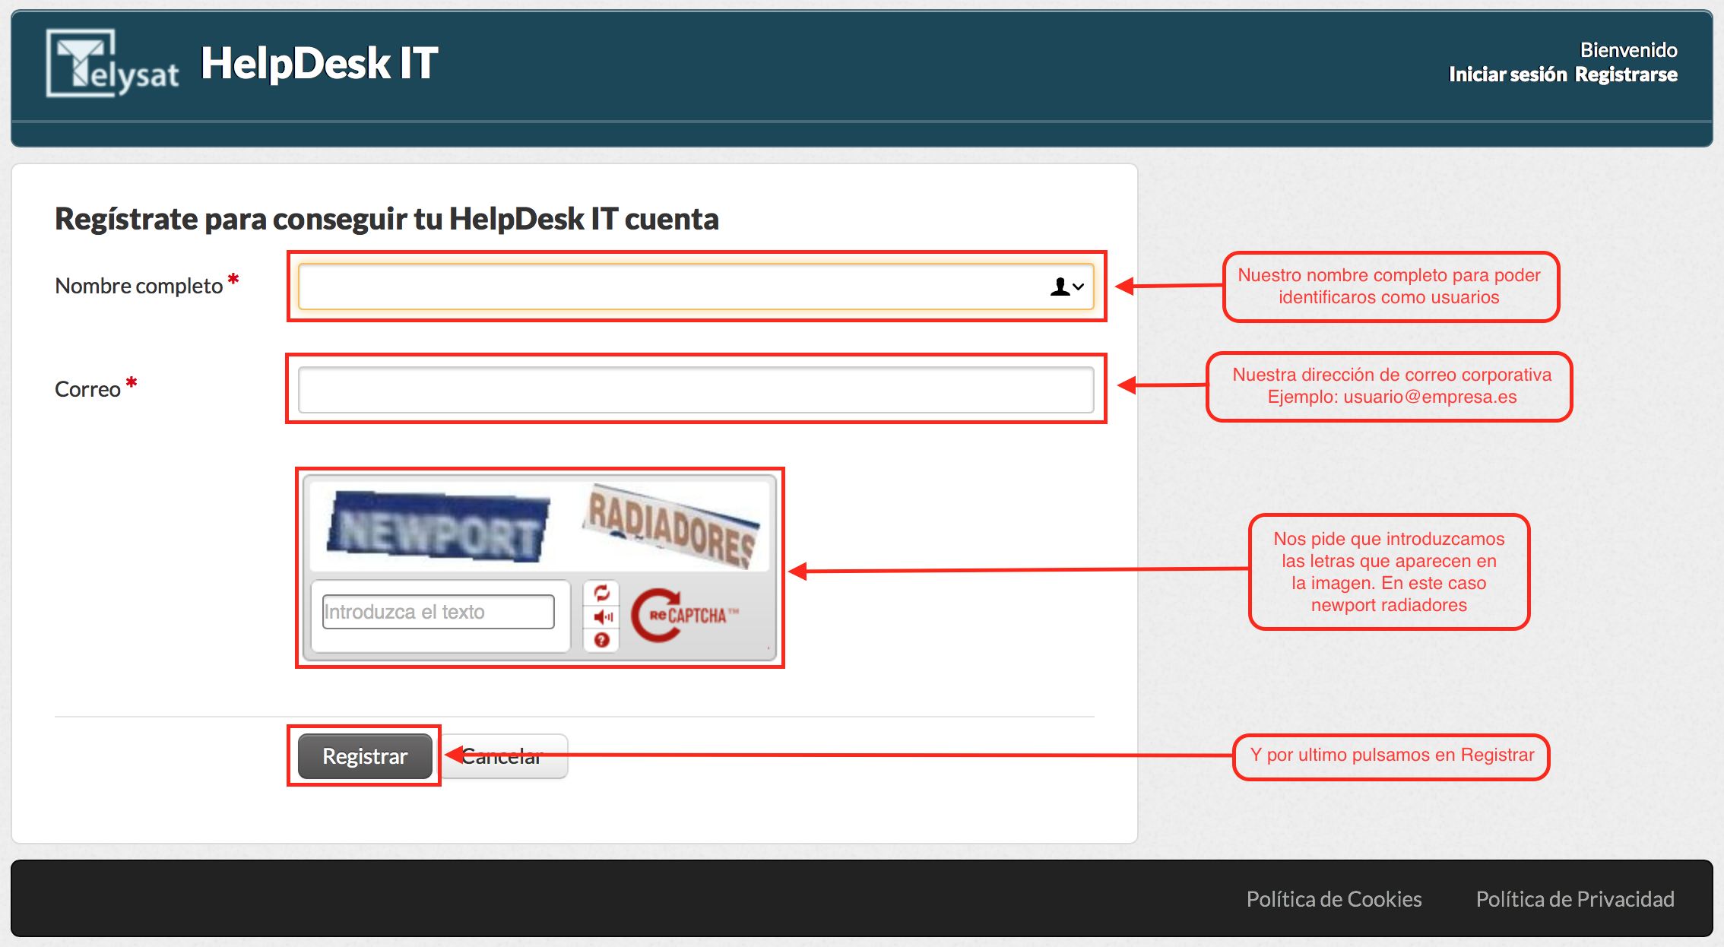The image size is (1724, 947).
Task: Open Iniciar sesión in the header
Action: [1507, 74]
